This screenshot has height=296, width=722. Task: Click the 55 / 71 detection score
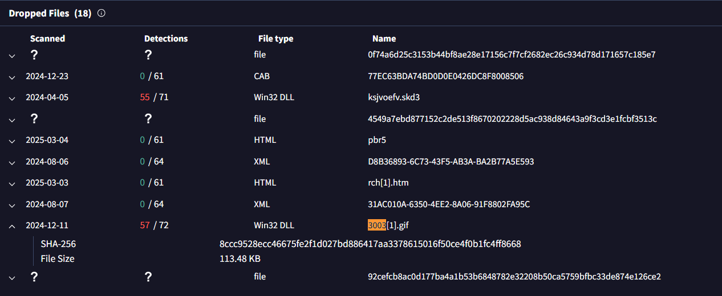pyautogui.click(x=154, y=97)
